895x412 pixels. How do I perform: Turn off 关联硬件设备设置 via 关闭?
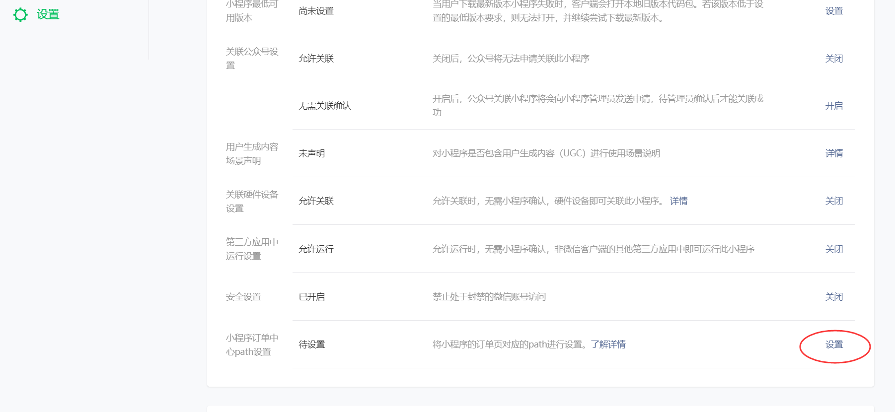834,201
